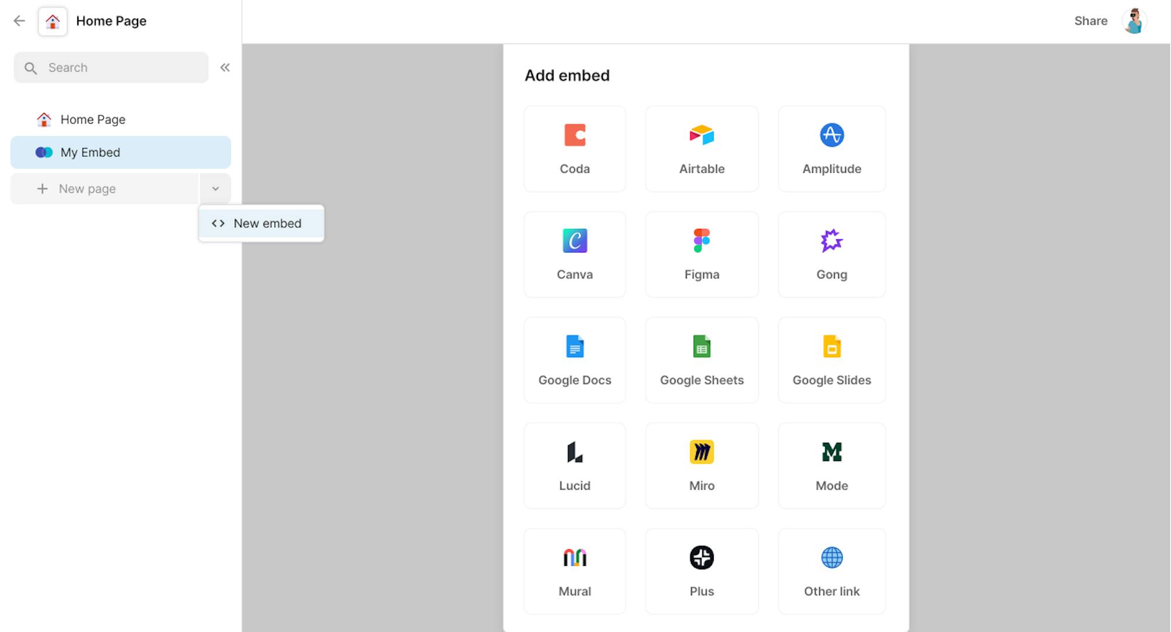Select the Google Slides embed tile

[x=831, y=360]
